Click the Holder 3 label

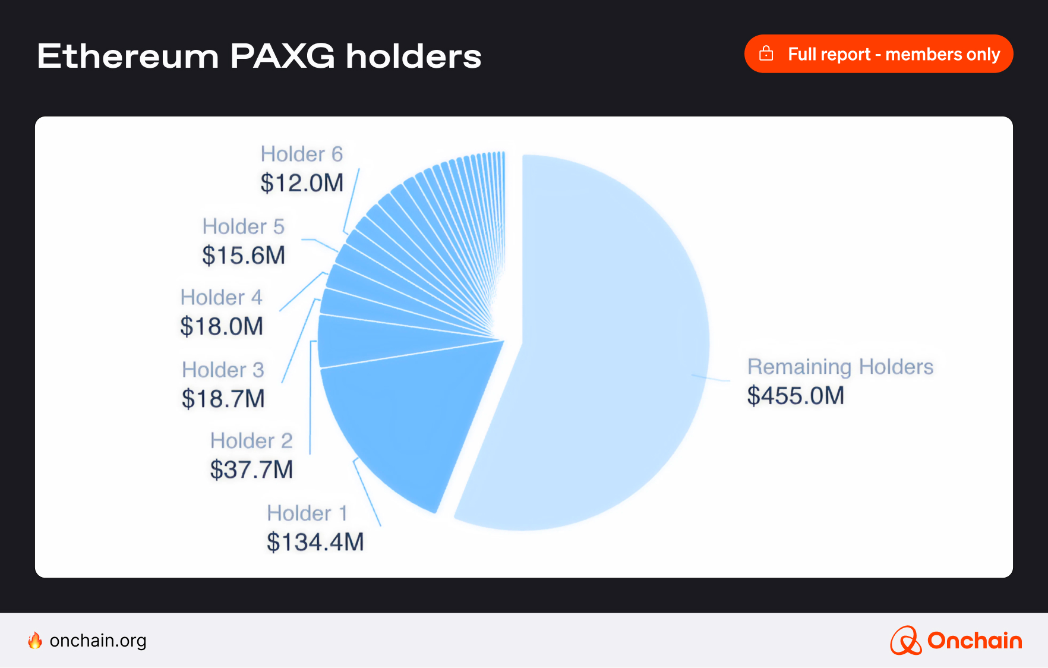point(223,370)
